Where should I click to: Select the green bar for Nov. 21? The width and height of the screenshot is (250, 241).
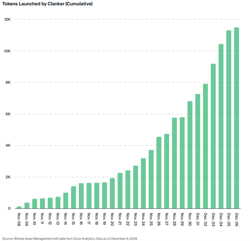(120, 191)
